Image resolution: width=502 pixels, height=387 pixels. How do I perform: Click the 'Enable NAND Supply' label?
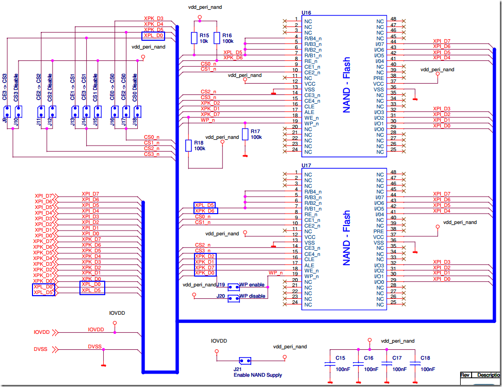pos(258,375)
